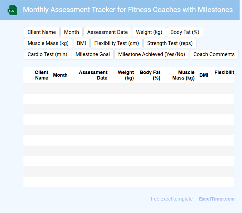Viewport: 242px width, 213px height.
Task: Select the Coach Comments tag
Action: [214, 54]
